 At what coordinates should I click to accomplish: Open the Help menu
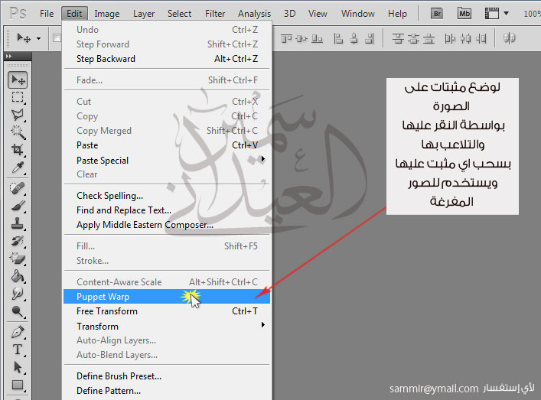pos(397,14)
